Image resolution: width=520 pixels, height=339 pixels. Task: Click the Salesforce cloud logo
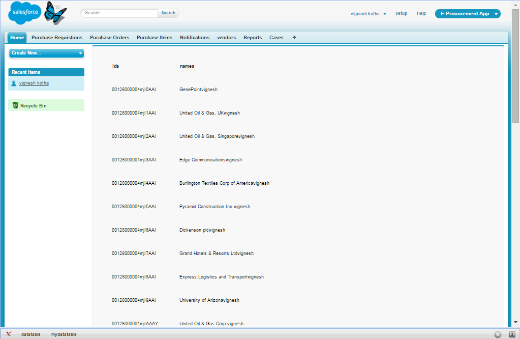(24, 13)
